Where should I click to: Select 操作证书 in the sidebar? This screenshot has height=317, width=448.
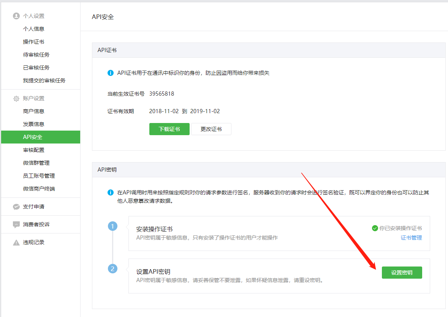tap(33, 42)
